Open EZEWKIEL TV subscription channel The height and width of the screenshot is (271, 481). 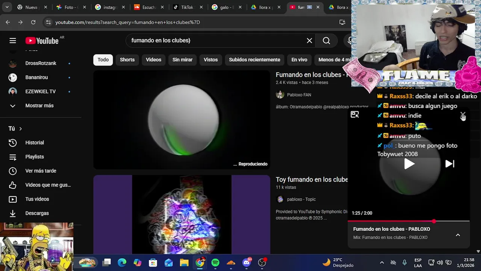tap(41, 91)
